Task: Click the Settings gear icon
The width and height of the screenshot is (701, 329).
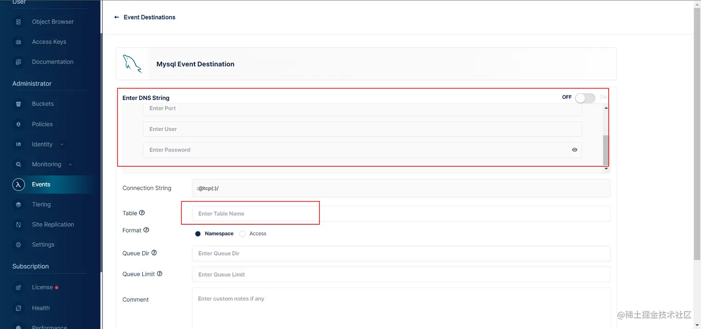Action: click(x=19, y=245)
